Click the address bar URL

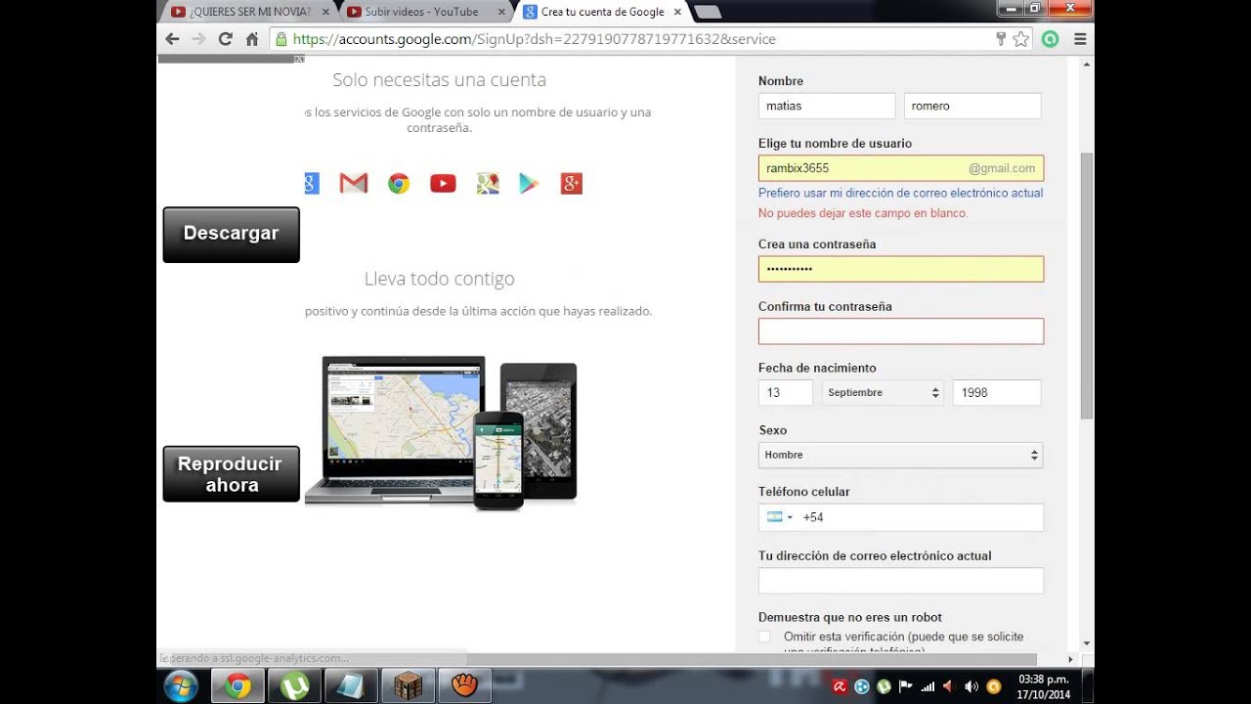tap(534, 39)
